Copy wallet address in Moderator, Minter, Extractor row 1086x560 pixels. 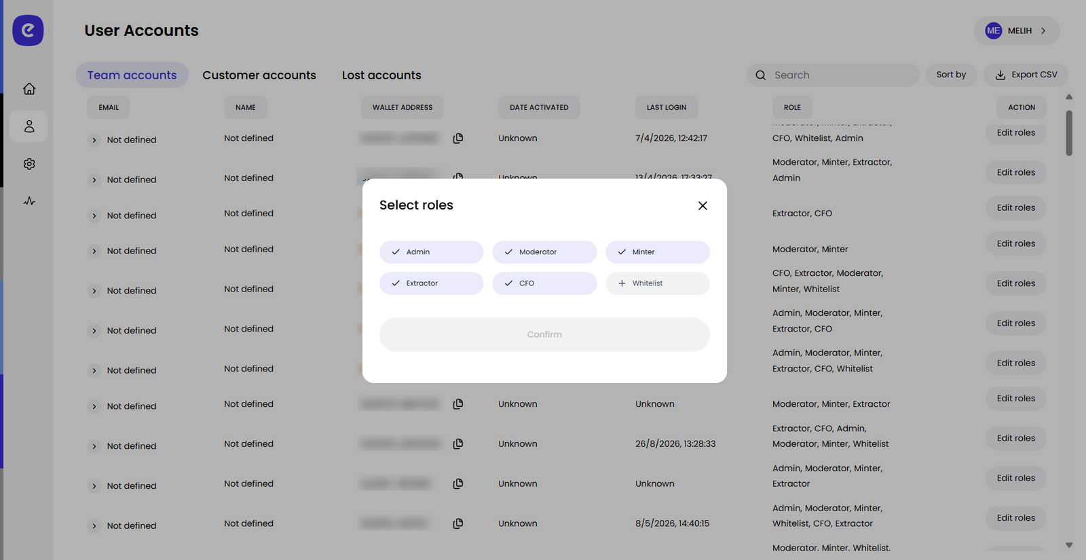(458, 404)
